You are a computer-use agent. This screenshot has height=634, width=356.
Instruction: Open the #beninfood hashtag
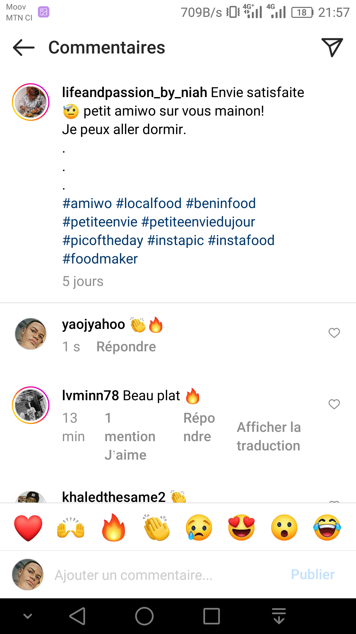tap(221, 203)
